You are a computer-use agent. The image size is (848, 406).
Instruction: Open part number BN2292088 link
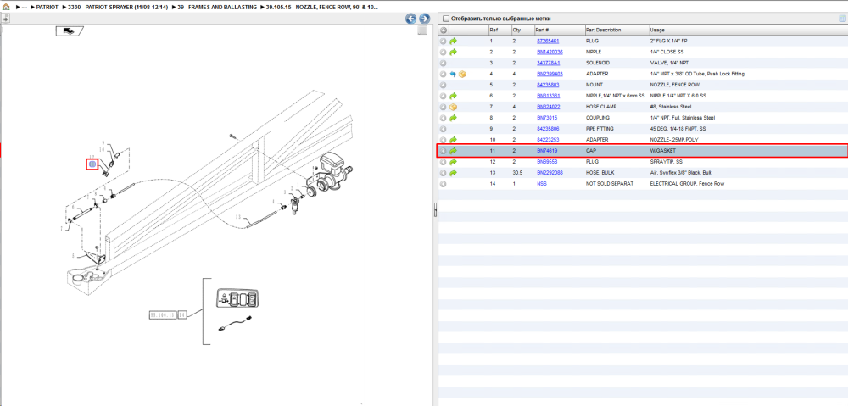(x=550, y=173)
